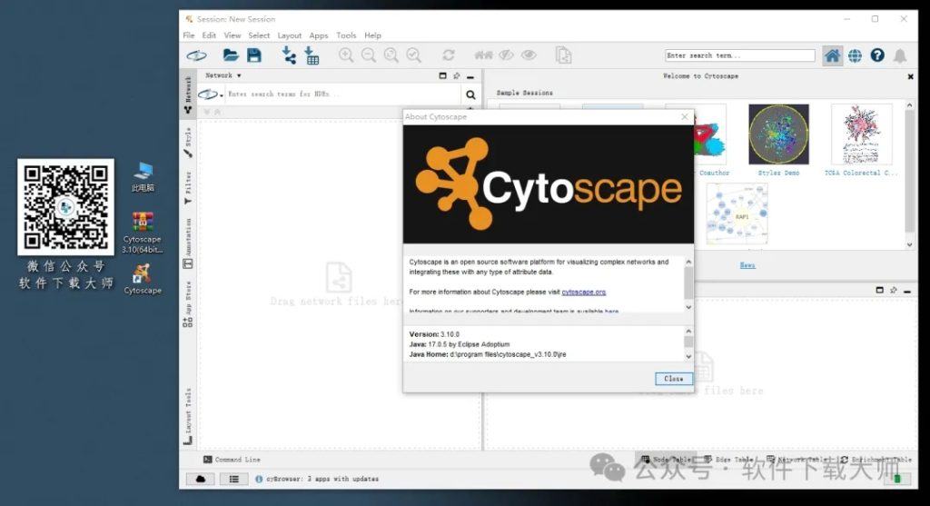Pin the Network panel
The height and width of the screenshot is (506, 930).
(x=456, y=76)
